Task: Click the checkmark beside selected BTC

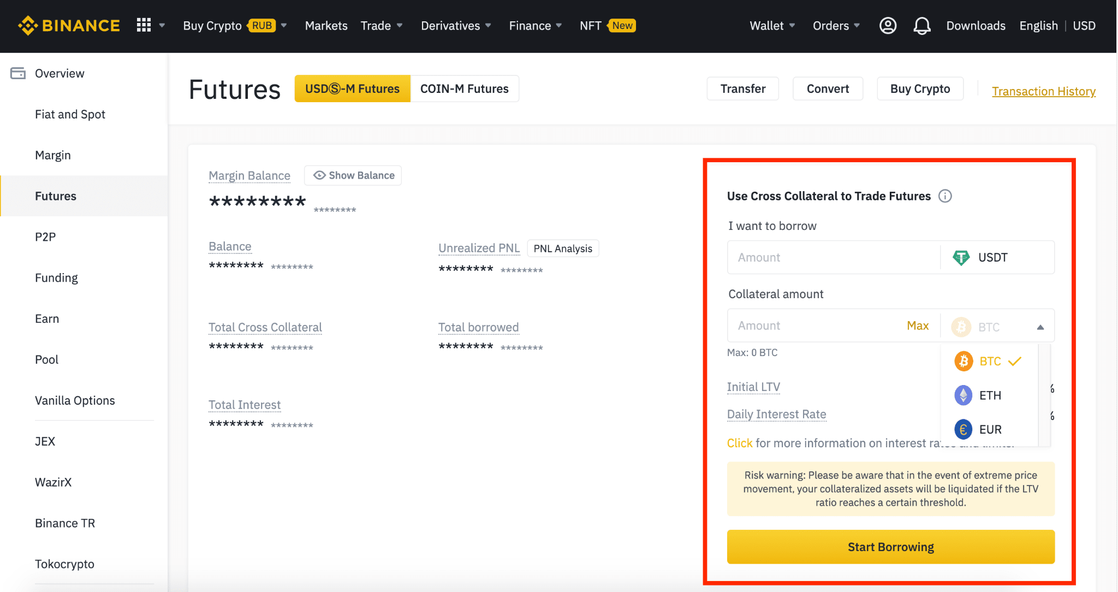Action: coord(1014,361)
